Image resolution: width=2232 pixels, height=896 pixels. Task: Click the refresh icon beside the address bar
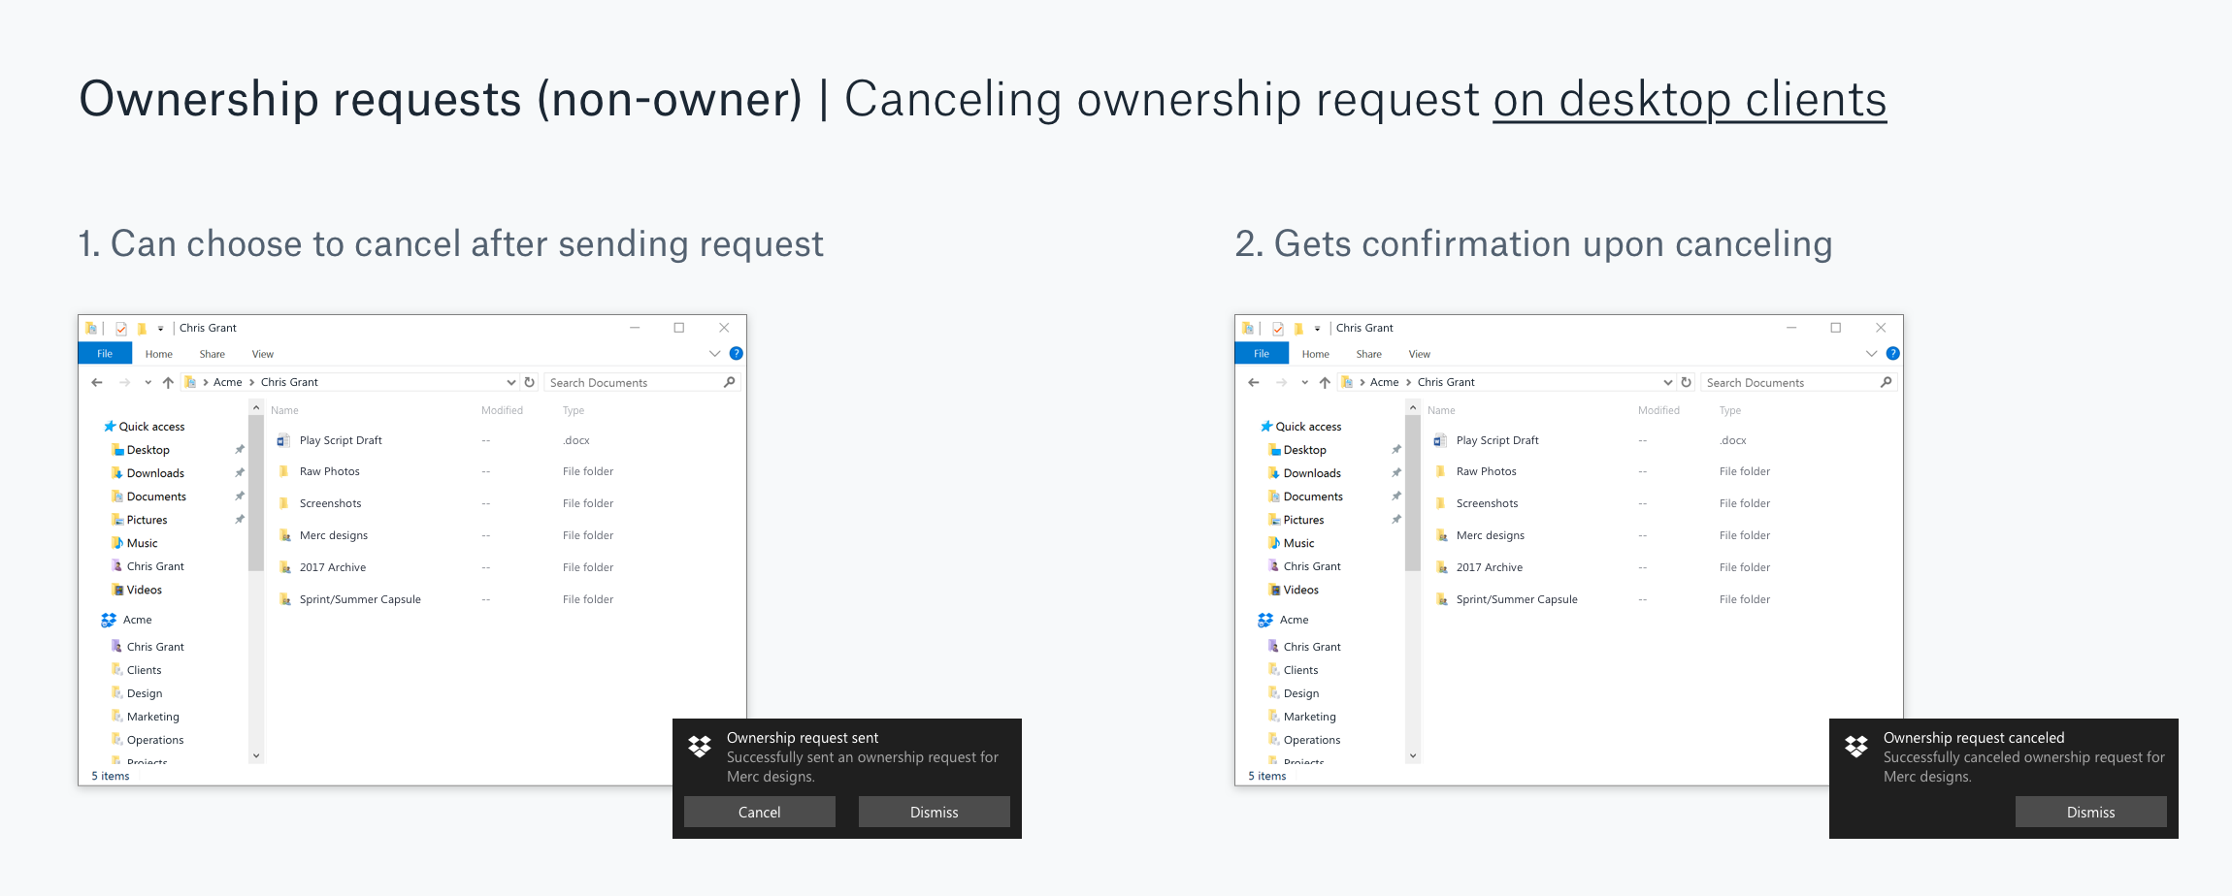click(x=528, y=381)
